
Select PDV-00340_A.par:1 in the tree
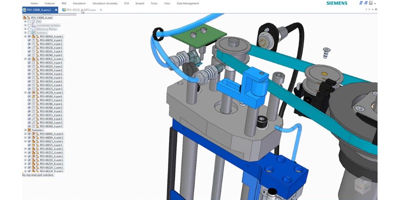point(51,55)
